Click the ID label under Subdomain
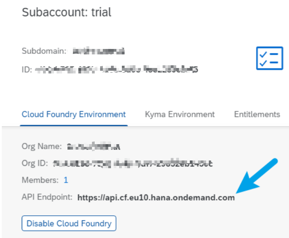This screenshot has width=289, height=238. pyautogui.click(x=27, y=70)
